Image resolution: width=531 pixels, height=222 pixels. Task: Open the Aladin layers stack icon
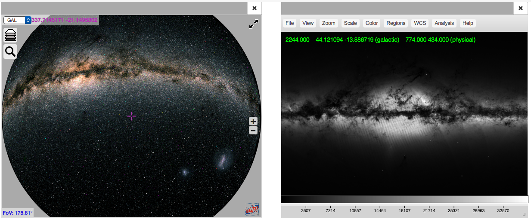coord(11,35)
